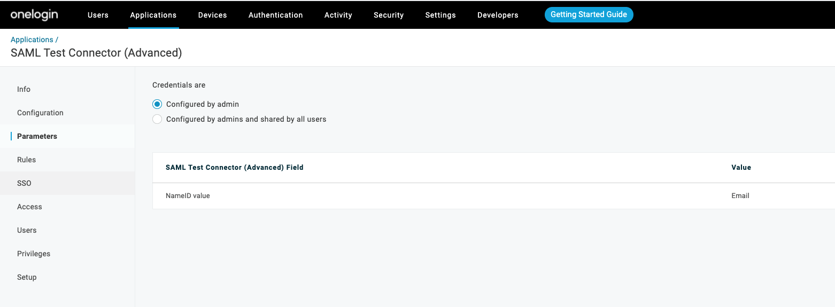Select the Setup sidebar tab
Image resolution: width=835 pixels, height=307 pixels.
(x=67, y=277)
